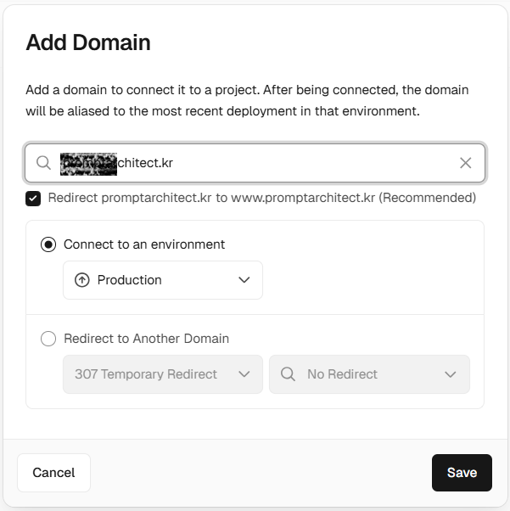
Task: Toggle the redirect to www checkbox
Action: (33, 199)
